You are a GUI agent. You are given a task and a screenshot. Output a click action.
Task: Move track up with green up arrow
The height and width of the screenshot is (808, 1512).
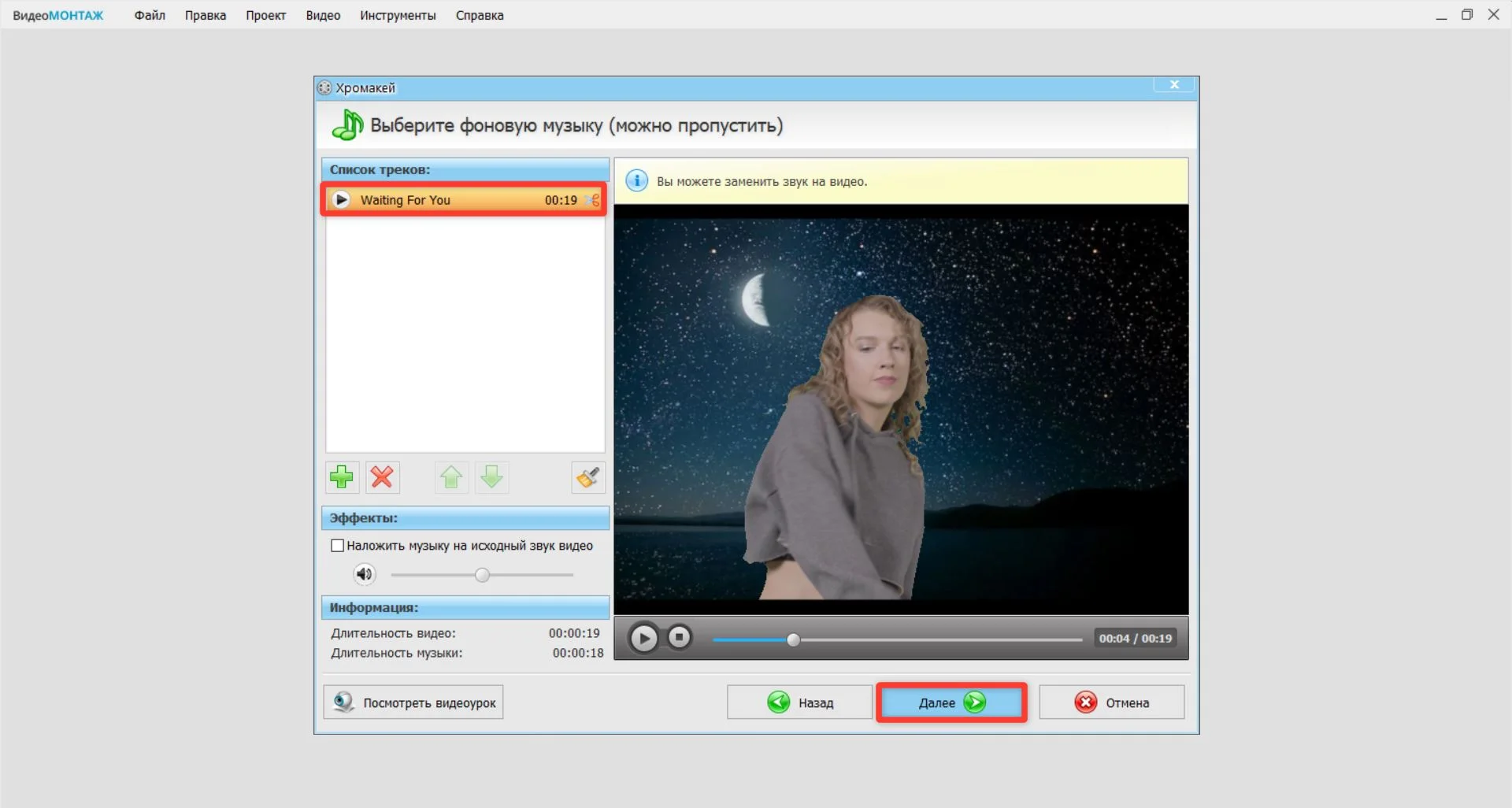coord(451,477)
